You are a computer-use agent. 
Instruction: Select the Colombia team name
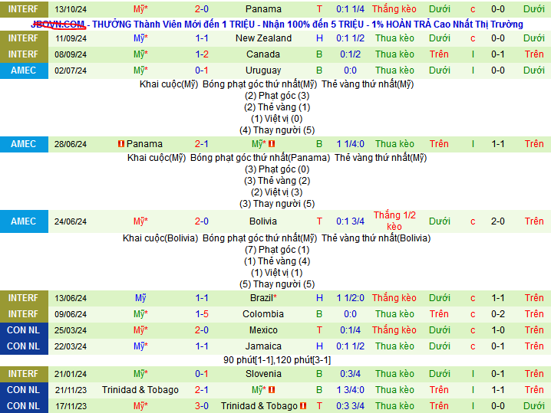pyautogui.click(x=263, y=314)
